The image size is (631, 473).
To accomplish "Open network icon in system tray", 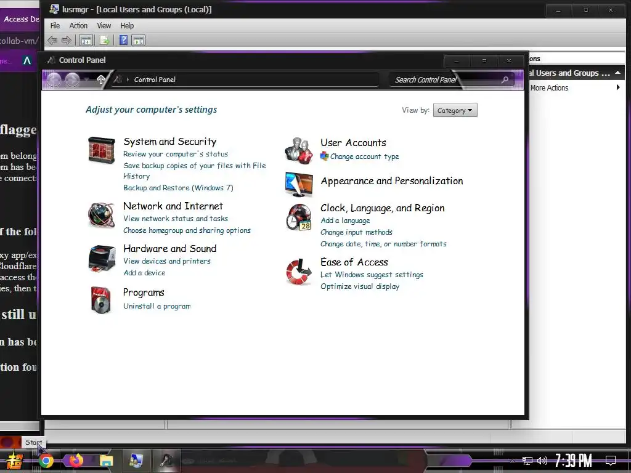I will coord(527,461).
